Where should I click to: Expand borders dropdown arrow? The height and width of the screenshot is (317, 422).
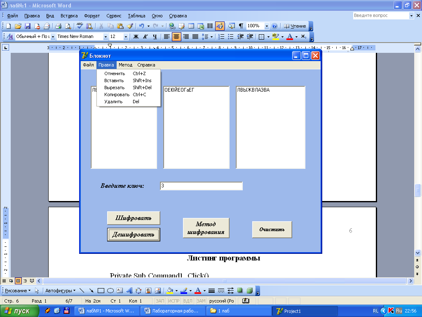point(268,37)
